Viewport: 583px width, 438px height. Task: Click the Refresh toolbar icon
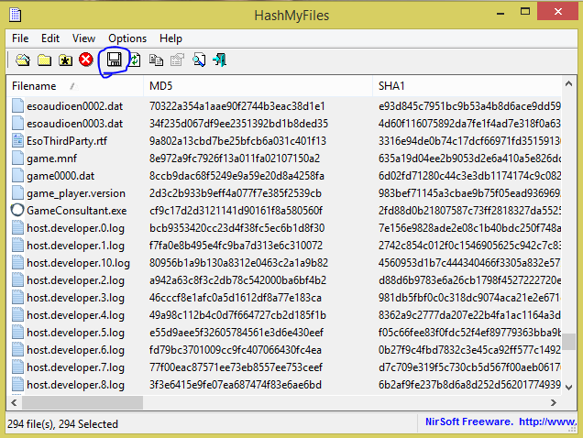pyautogui.click(x=135, y=60)
